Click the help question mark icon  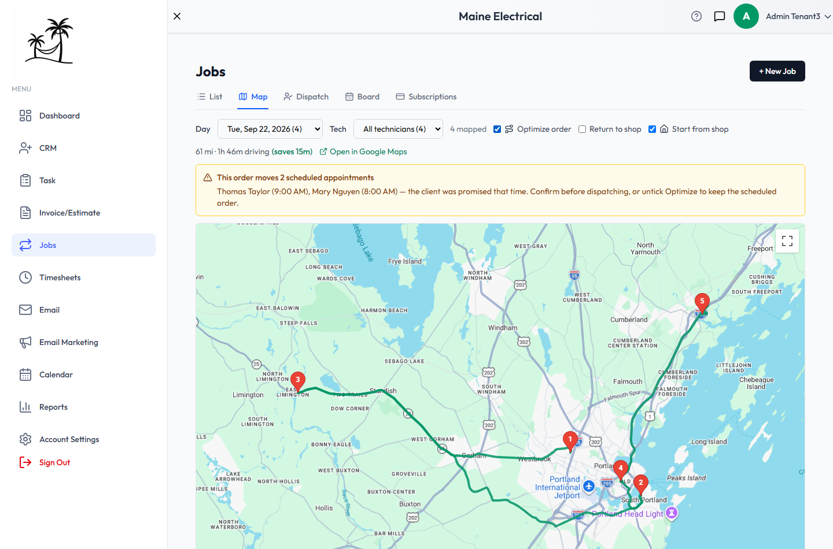(x=696, y=16)
